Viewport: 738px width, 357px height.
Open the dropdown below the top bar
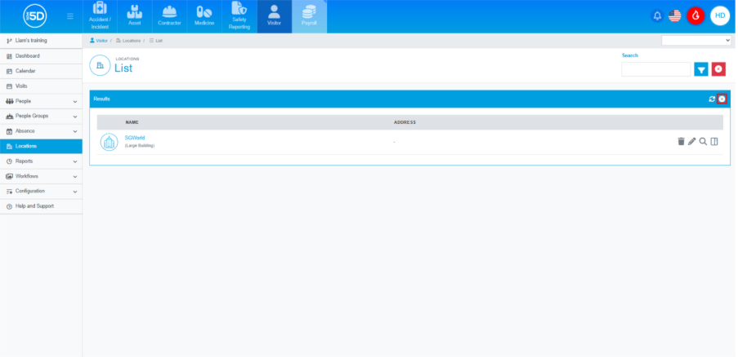(x=696, y=40)
